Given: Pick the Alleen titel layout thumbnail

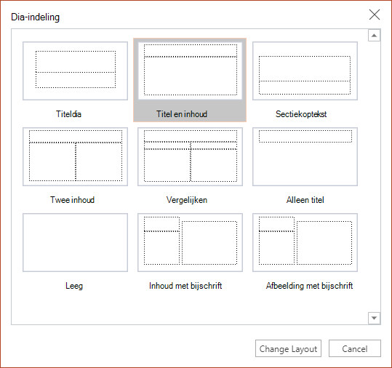Looking at the screenshot, I should [x=305, y=157].
